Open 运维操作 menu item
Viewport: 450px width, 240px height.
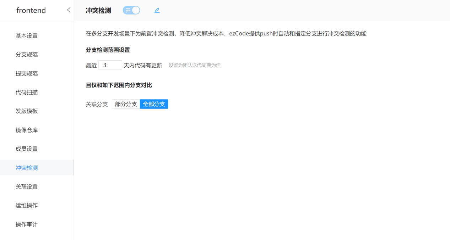pyautogui.click(x=27, y=206)
